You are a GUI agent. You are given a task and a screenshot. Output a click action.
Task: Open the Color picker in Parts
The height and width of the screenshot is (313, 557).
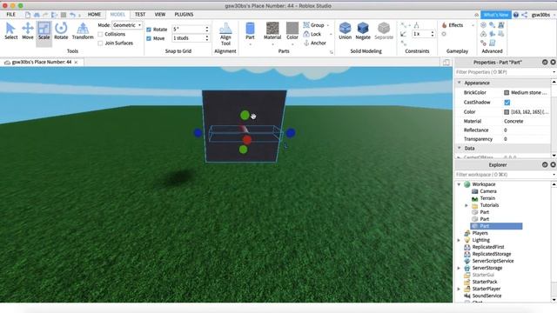(292, 31)
